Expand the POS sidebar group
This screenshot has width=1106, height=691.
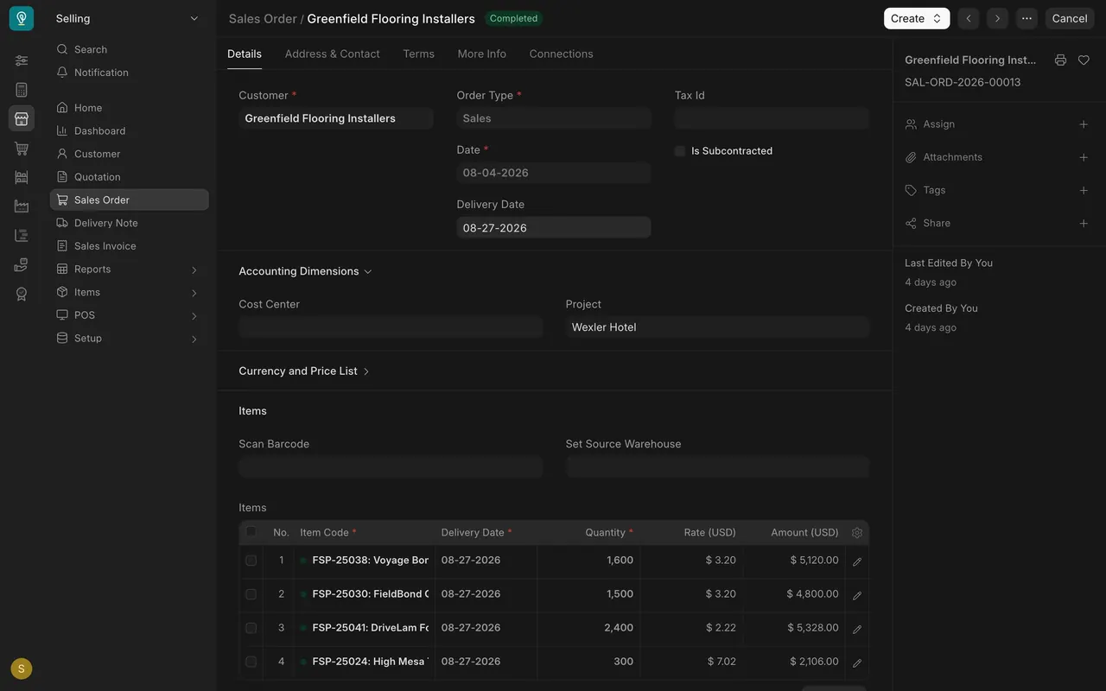[129, 315]
